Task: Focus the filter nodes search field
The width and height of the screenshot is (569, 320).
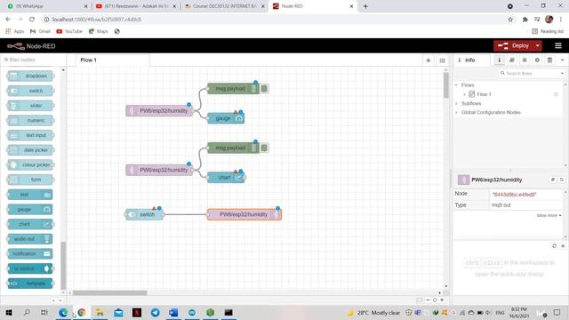Action: [34, 60]
